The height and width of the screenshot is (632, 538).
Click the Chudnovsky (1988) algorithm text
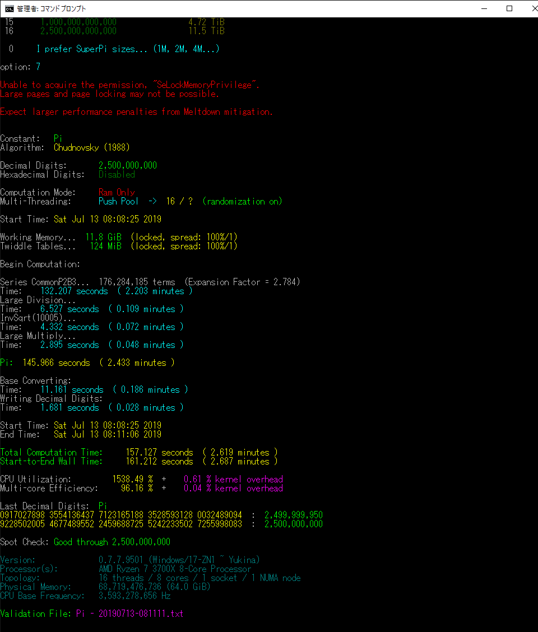point(91,148)
